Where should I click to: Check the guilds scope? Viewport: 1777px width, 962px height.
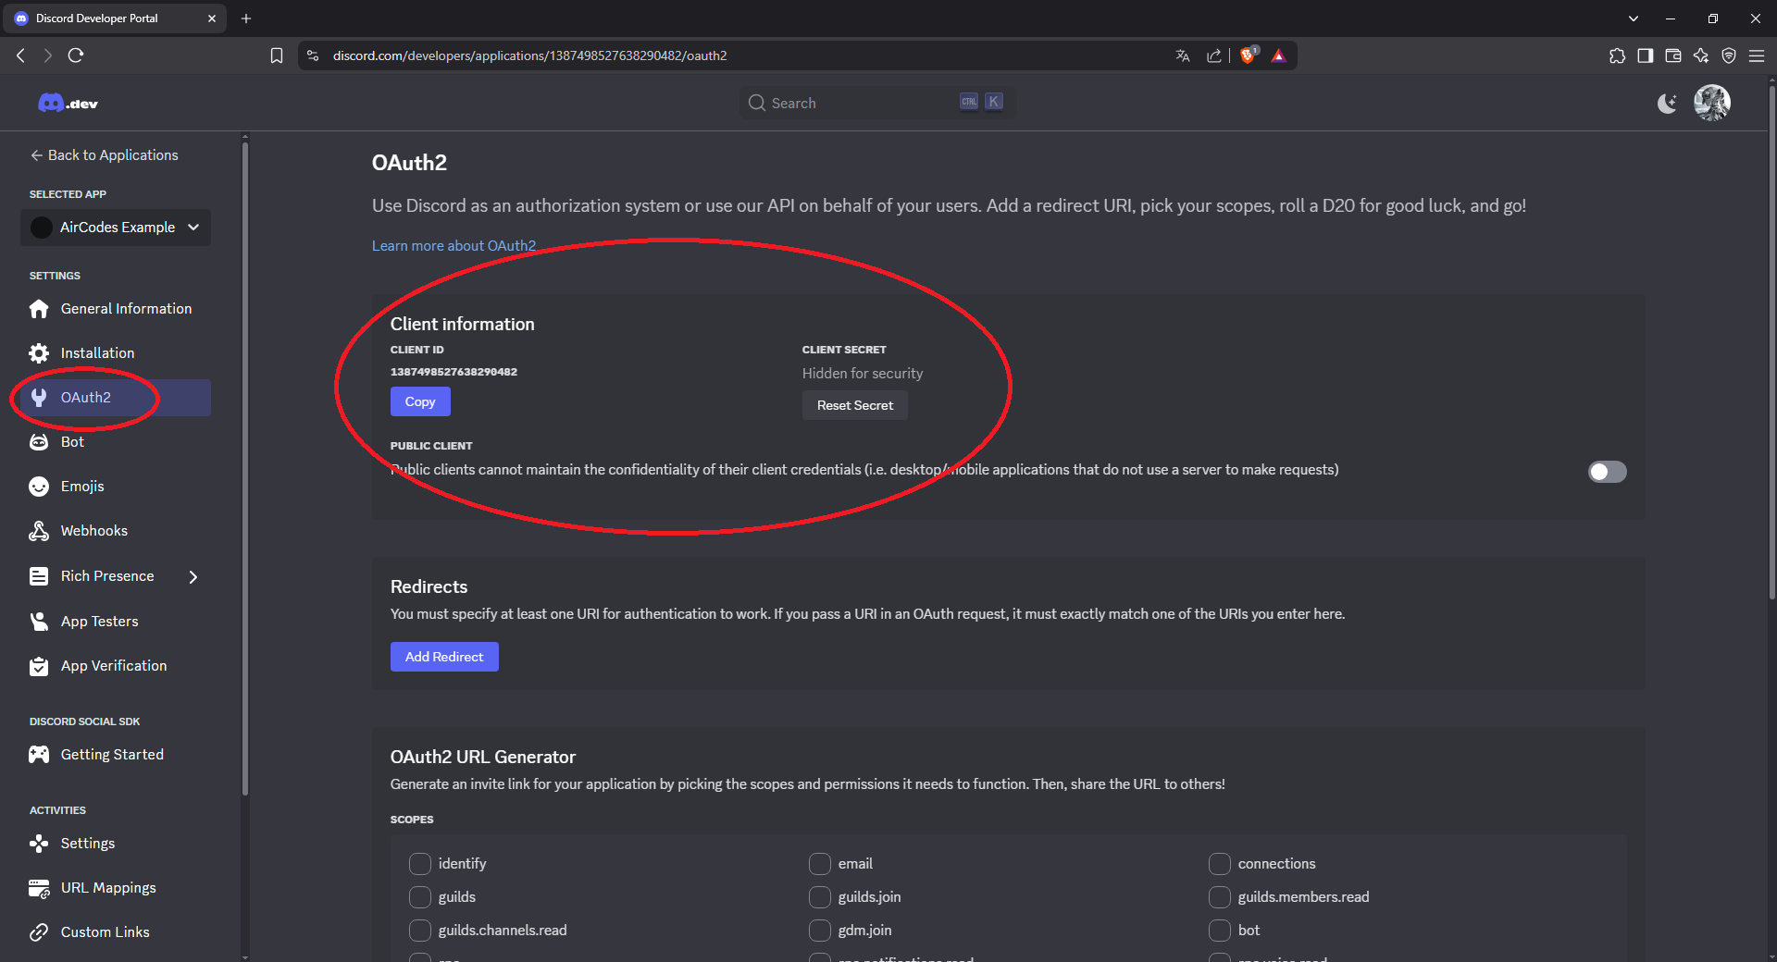(x=420, y=896)
